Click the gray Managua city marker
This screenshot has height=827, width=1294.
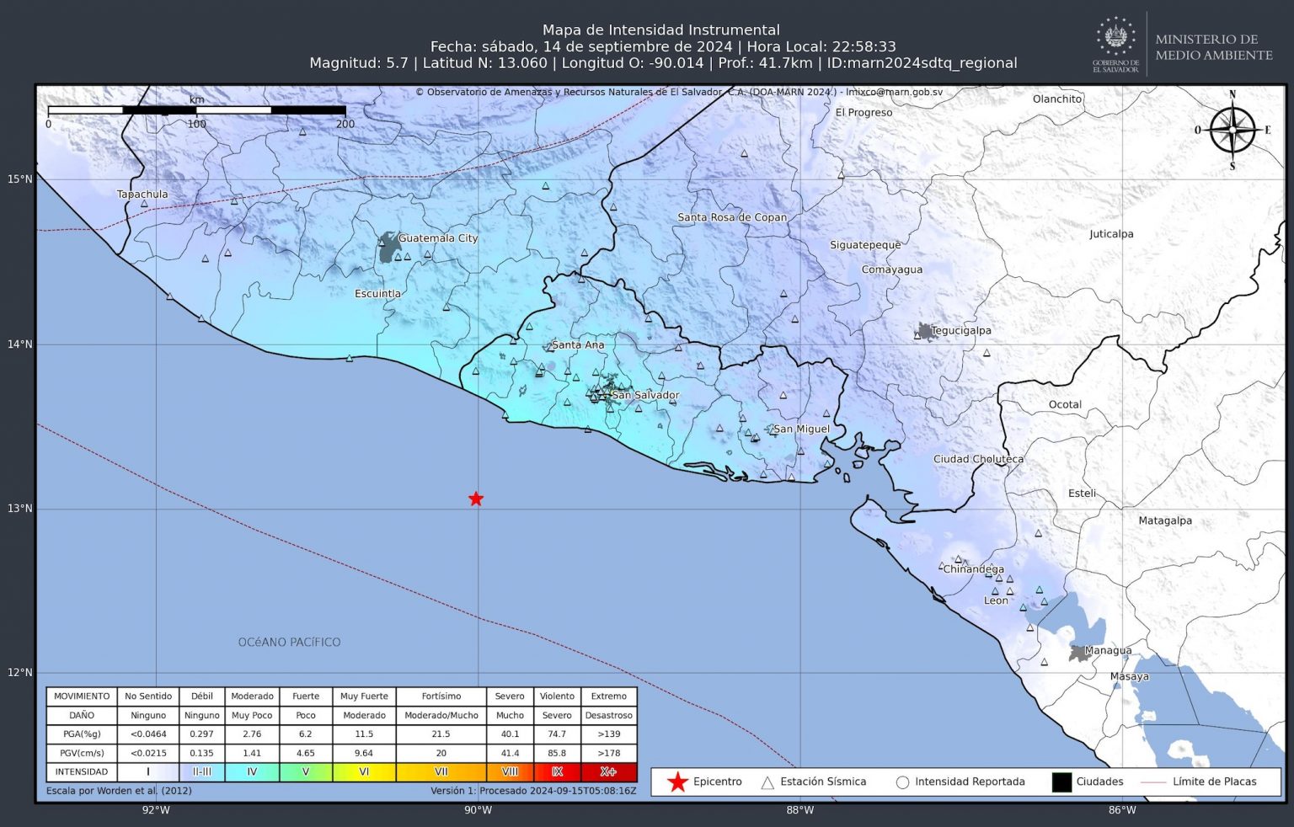pos(1077,653)
